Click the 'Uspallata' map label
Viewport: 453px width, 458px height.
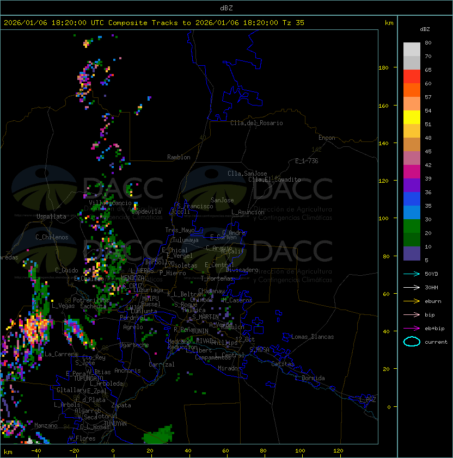point(51,216)
